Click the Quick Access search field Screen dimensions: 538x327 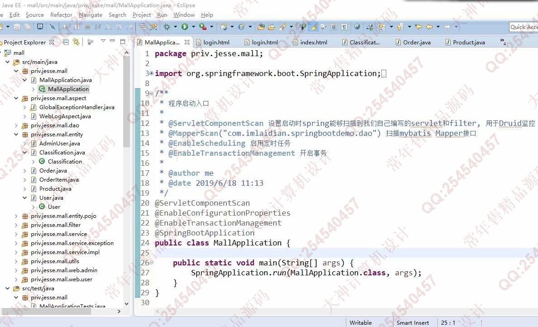coord(523,27)
